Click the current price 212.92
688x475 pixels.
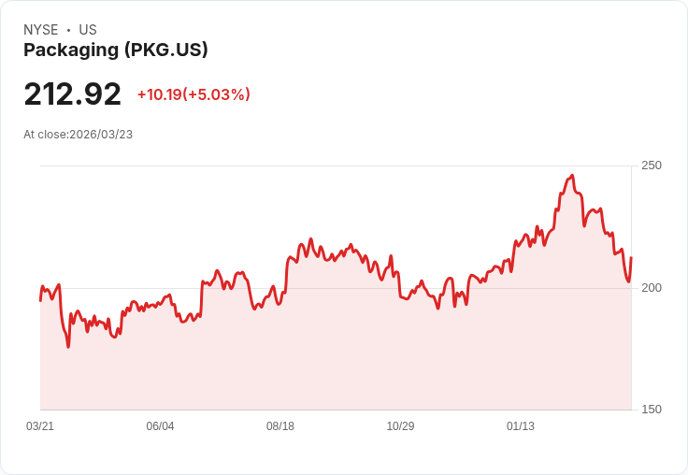(72, 94)
